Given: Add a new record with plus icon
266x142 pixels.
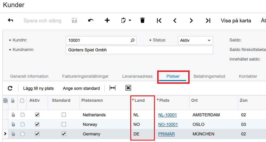Looking at the screenshot, I should pos(107,20).
